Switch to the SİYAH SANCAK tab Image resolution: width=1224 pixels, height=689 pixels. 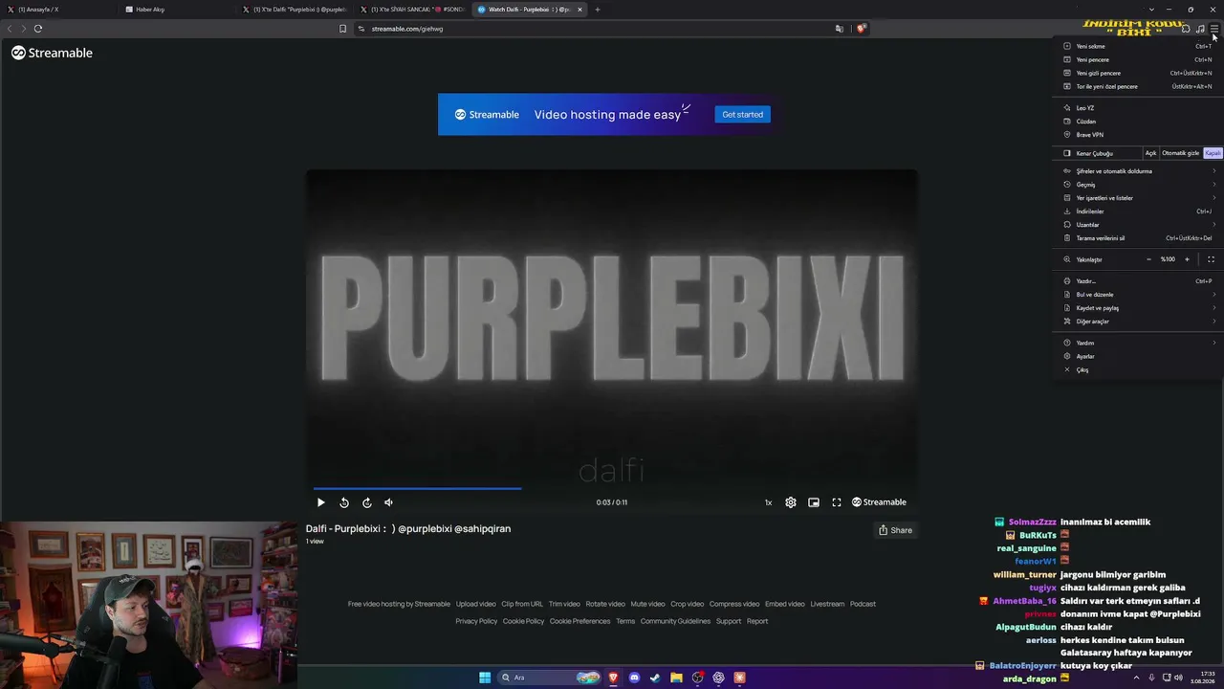[x=413, y=10]
